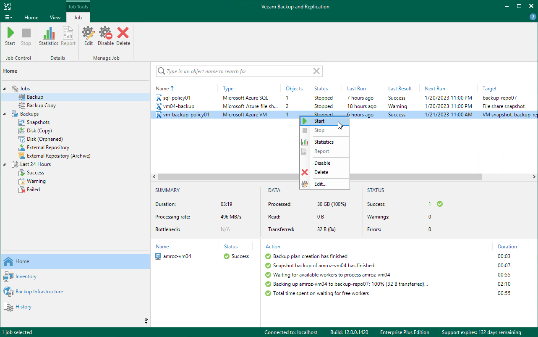Switch to the Home ribbon tab
Screen dimensions: 538x337
[31, 18]
